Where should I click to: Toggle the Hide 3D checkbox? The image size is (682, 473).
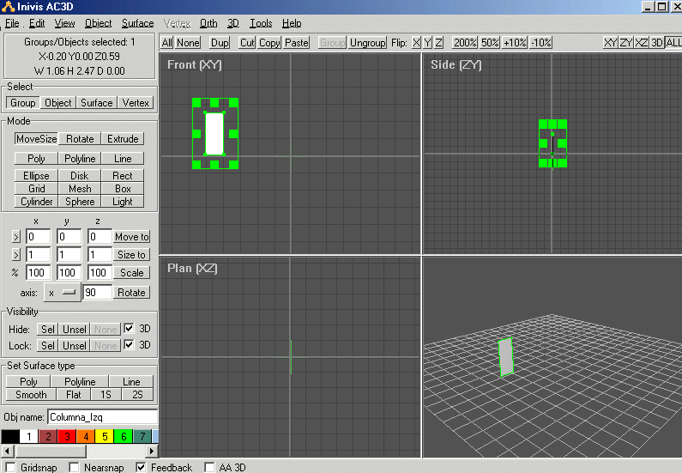click(x=130, y=329)
